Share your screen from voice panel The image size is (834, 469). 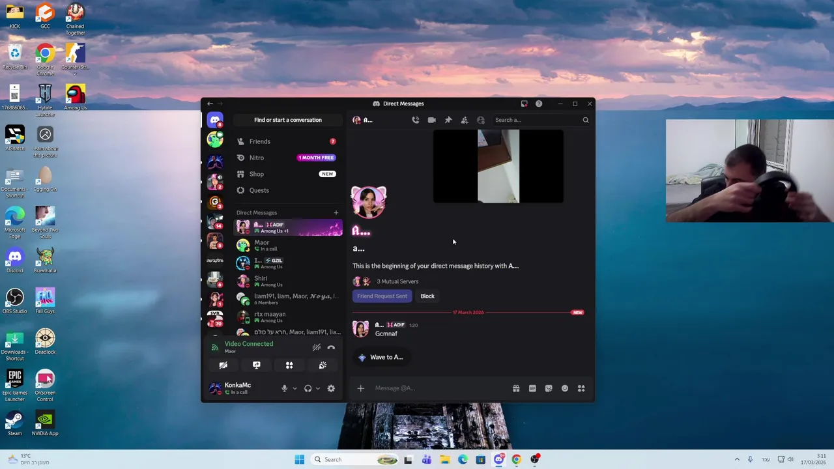coord(257,365)
